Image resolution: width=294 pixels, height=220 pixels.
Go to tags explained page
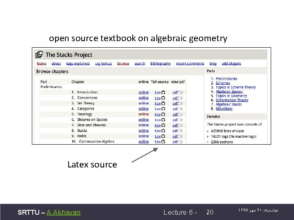(78, 64)
